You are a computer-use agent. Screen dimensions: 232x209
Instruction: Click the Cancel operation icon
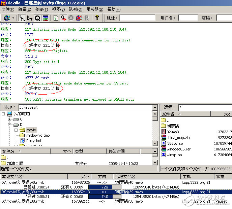(71, 18)
